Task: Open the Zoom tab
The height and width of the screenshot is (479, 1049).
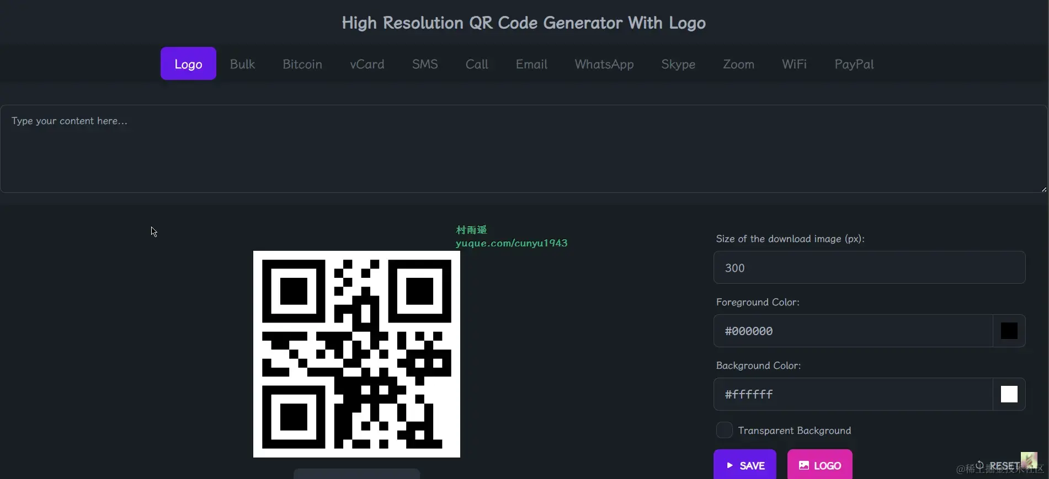Action: [x=738, y=64]
